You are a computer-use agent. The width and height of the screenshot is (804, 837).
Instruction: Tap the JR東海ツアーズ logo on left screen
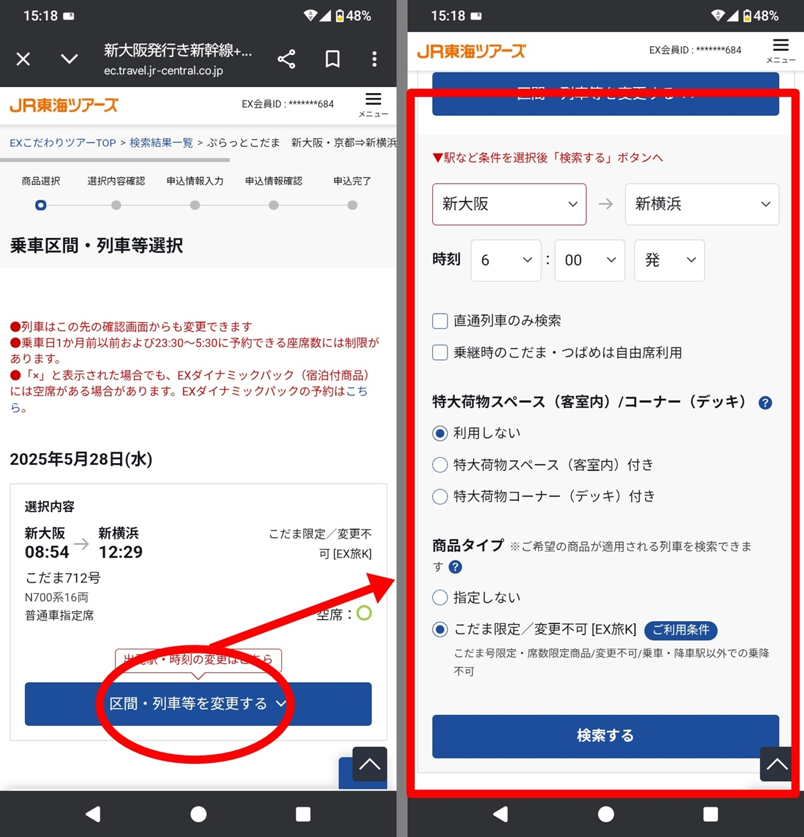[64, 105]
